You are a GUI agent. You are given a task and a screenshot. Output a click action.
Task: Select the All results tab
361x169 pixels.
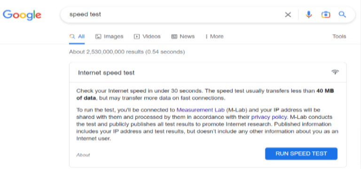77,36
